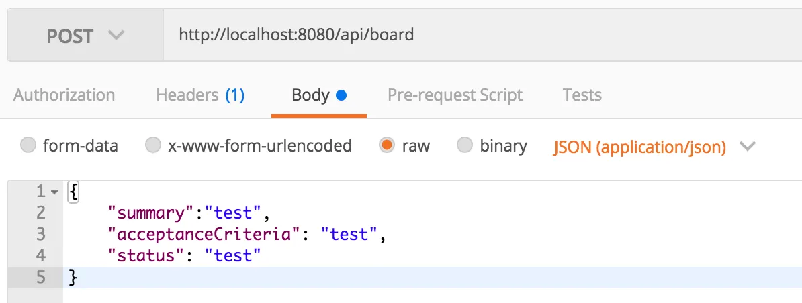Click line number 2 in the gutter
Screen dimensions: 802x303
(x=41, y=213)
